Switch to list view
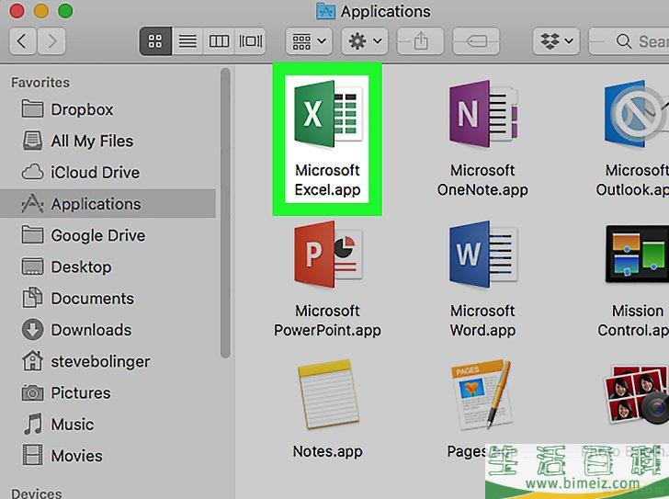 [187, 41]
